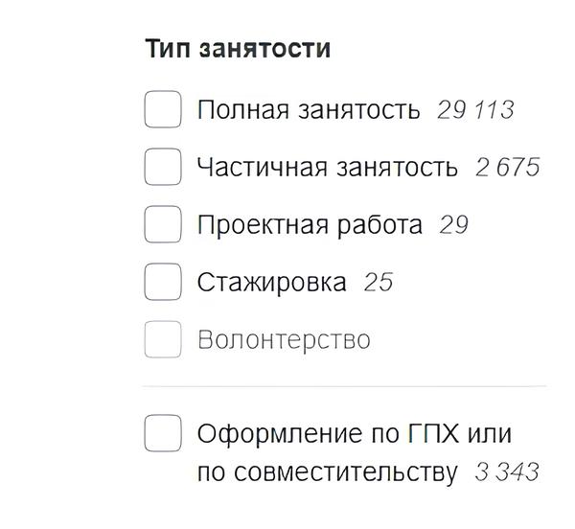Click the Полная занятость label text

(308, 109)
